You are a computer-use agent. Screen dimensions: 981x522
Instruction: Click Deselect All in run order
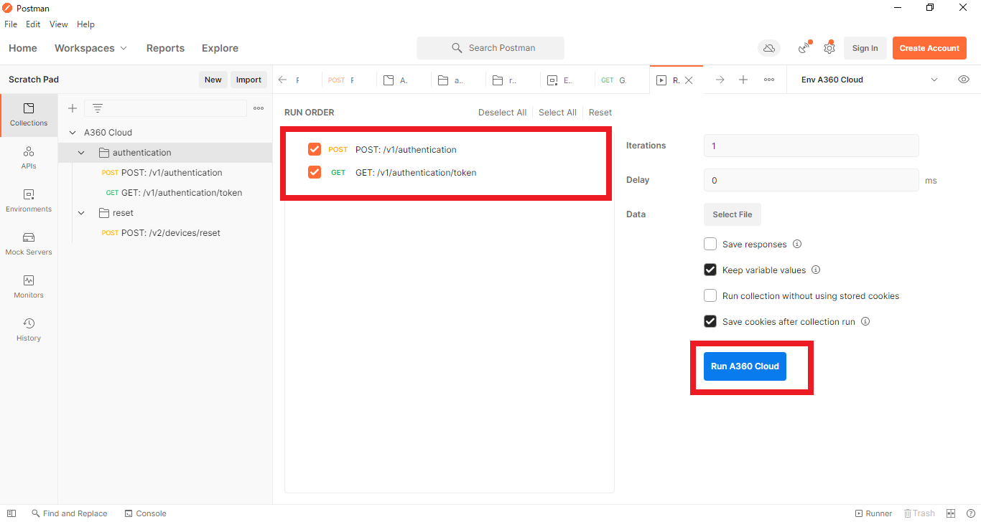(x=502, y=113)
